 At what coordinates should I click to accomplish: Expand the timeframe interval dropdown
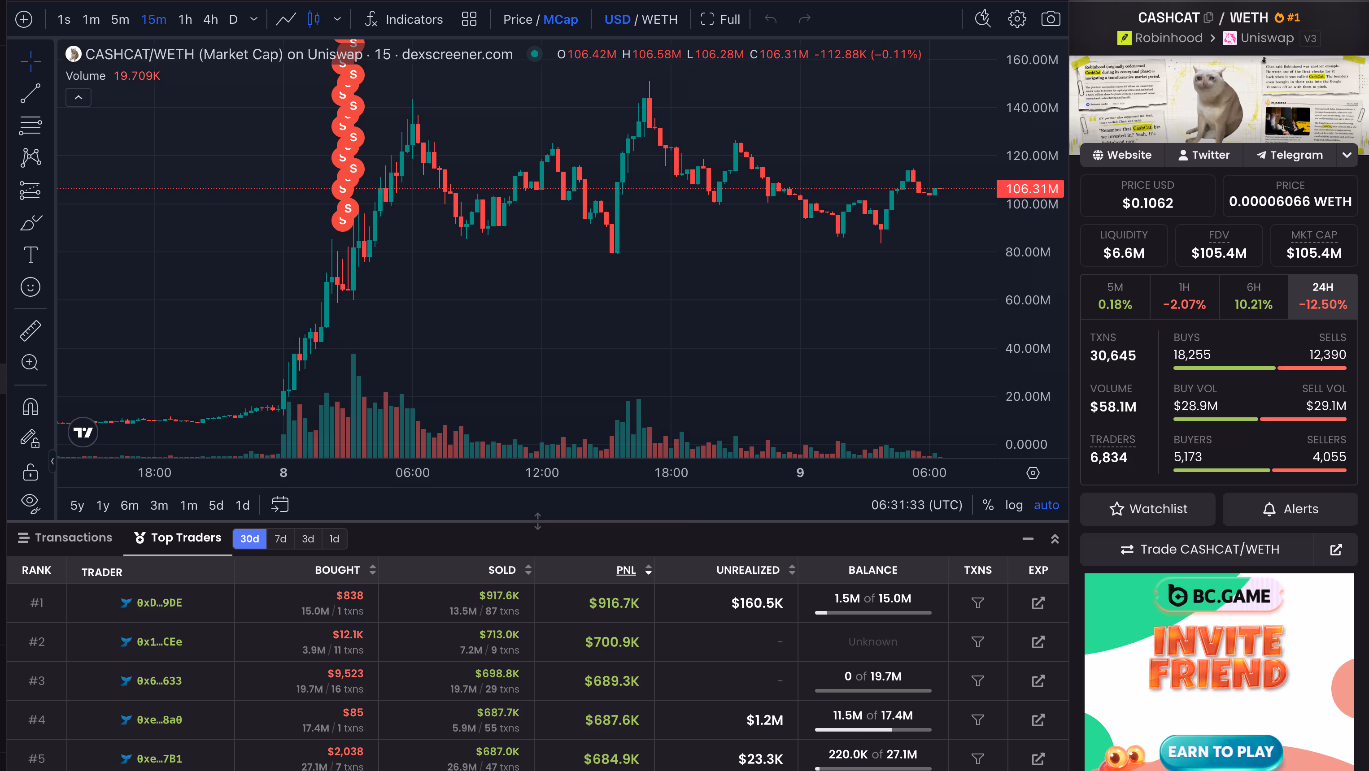coord(253,19)
